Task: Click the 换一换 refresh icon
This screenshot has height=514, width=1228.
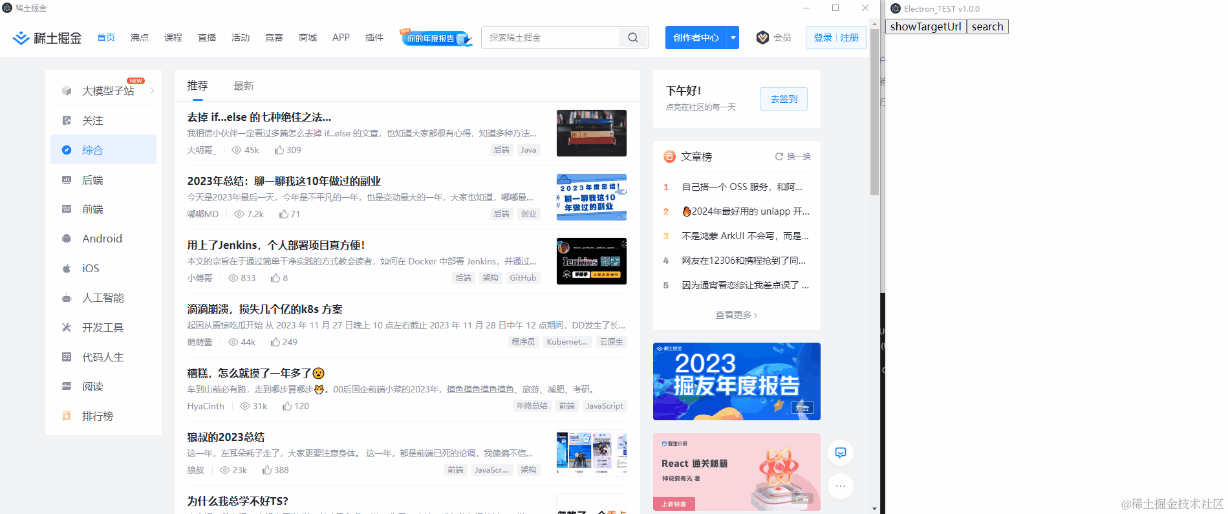Action: point(779,156)
